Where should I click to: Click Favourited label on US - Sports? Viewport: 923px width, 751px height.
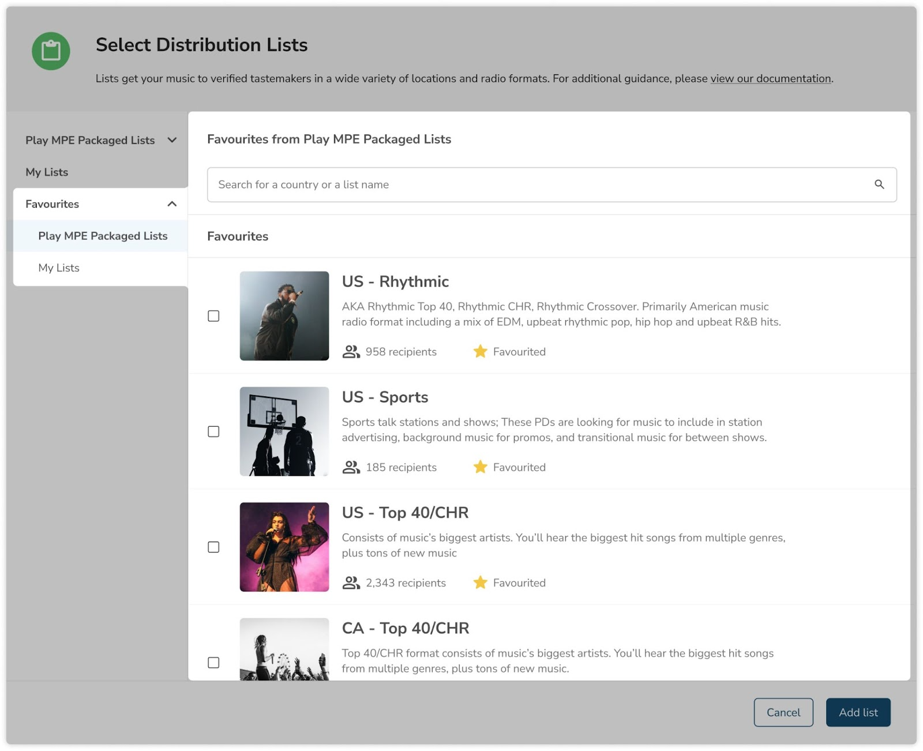(x=519, y=467)
